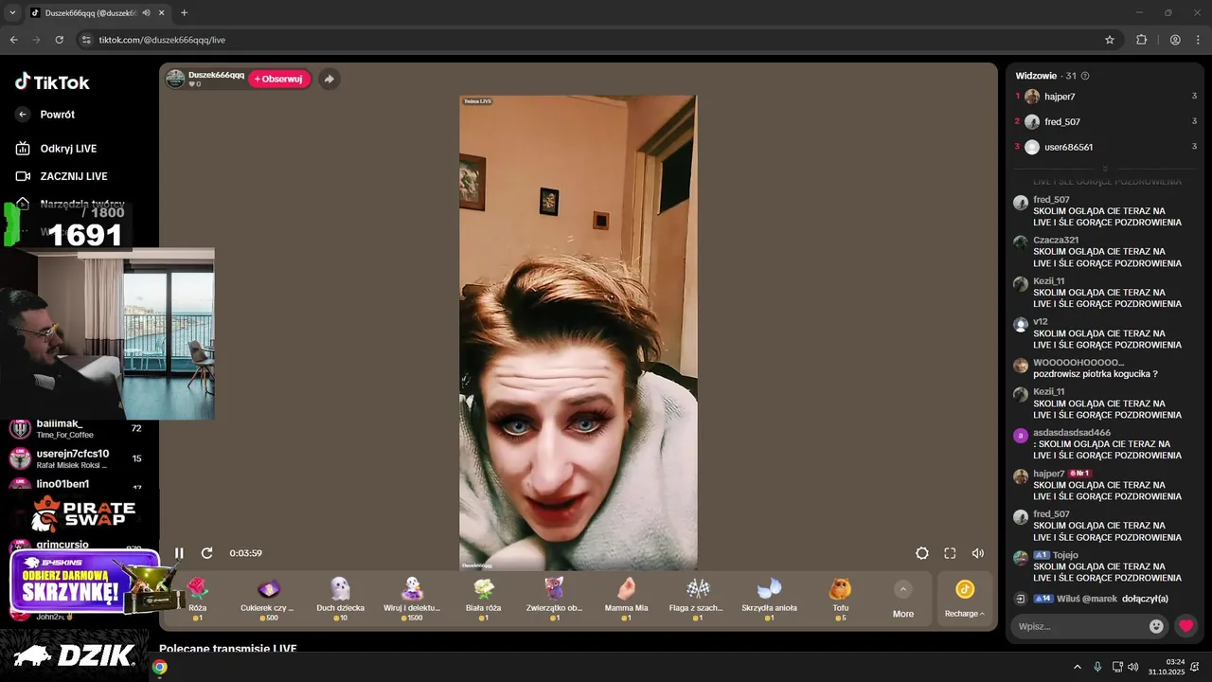The height and width of the screenshot is (682, 1212).
Task: Click WOOOOOHOOOOO username in chat
Action: tap(1078, 363)
